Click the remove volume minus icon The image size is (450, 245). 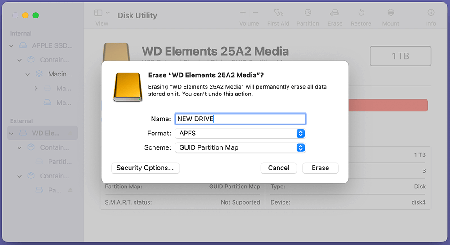tap(256, 13)
